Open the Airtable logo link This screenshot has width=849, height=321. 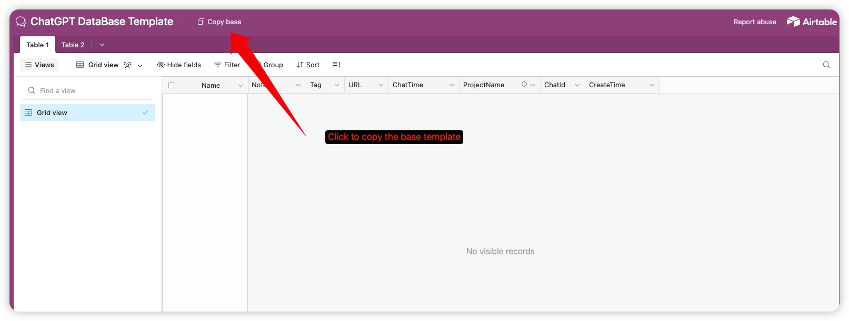pyautogui.click(x=812, y=22)
